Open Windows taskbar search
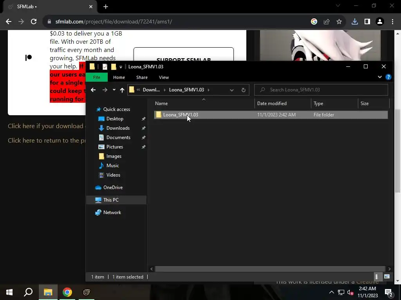The width and height of the screenshot is (401, 300). [x=28, y=292]
